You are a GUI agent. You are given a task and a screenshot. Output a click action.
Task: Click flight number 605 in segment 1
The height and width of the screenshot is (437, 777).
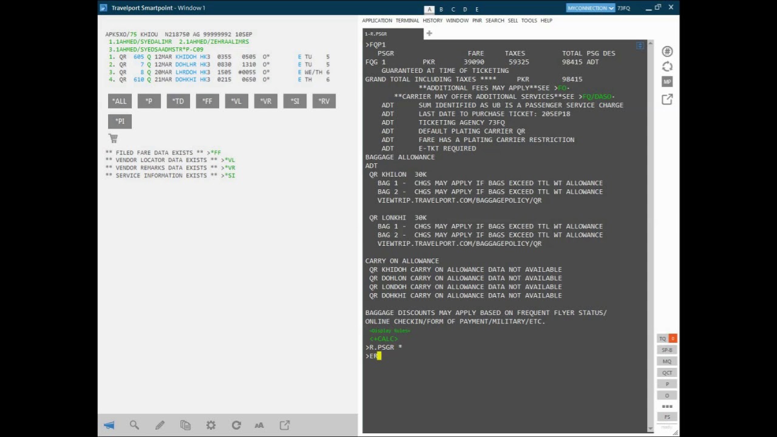[x=138, y=57]
